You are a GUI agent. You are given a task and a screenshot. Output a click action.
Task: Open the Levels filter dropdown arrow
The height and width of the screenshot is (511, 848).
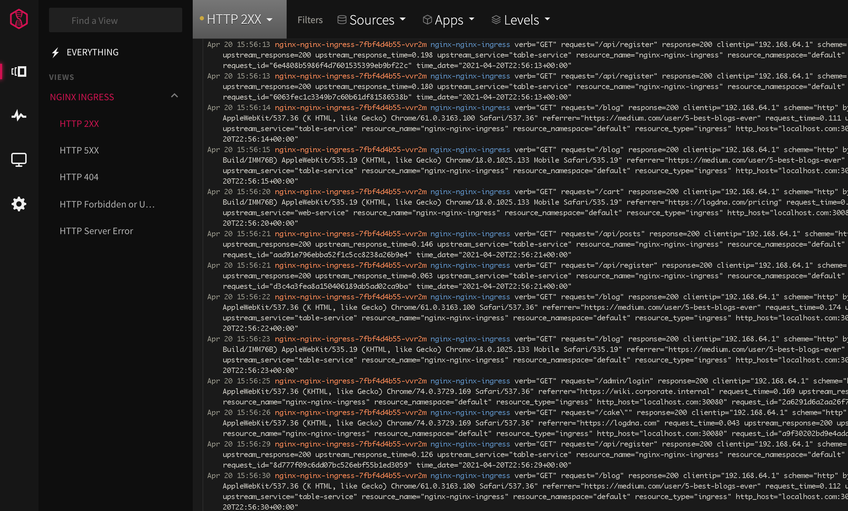tap(547, 19)
